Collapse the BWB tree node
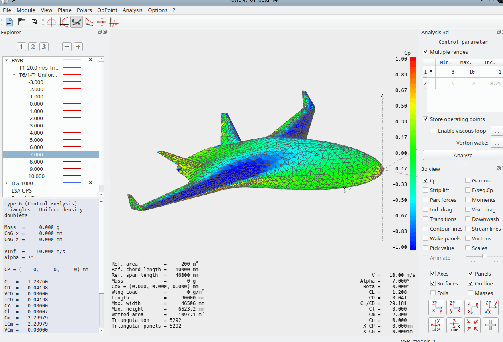Viewport: 503px width, 342px height. pyautogui.click(x=6, y=60)
